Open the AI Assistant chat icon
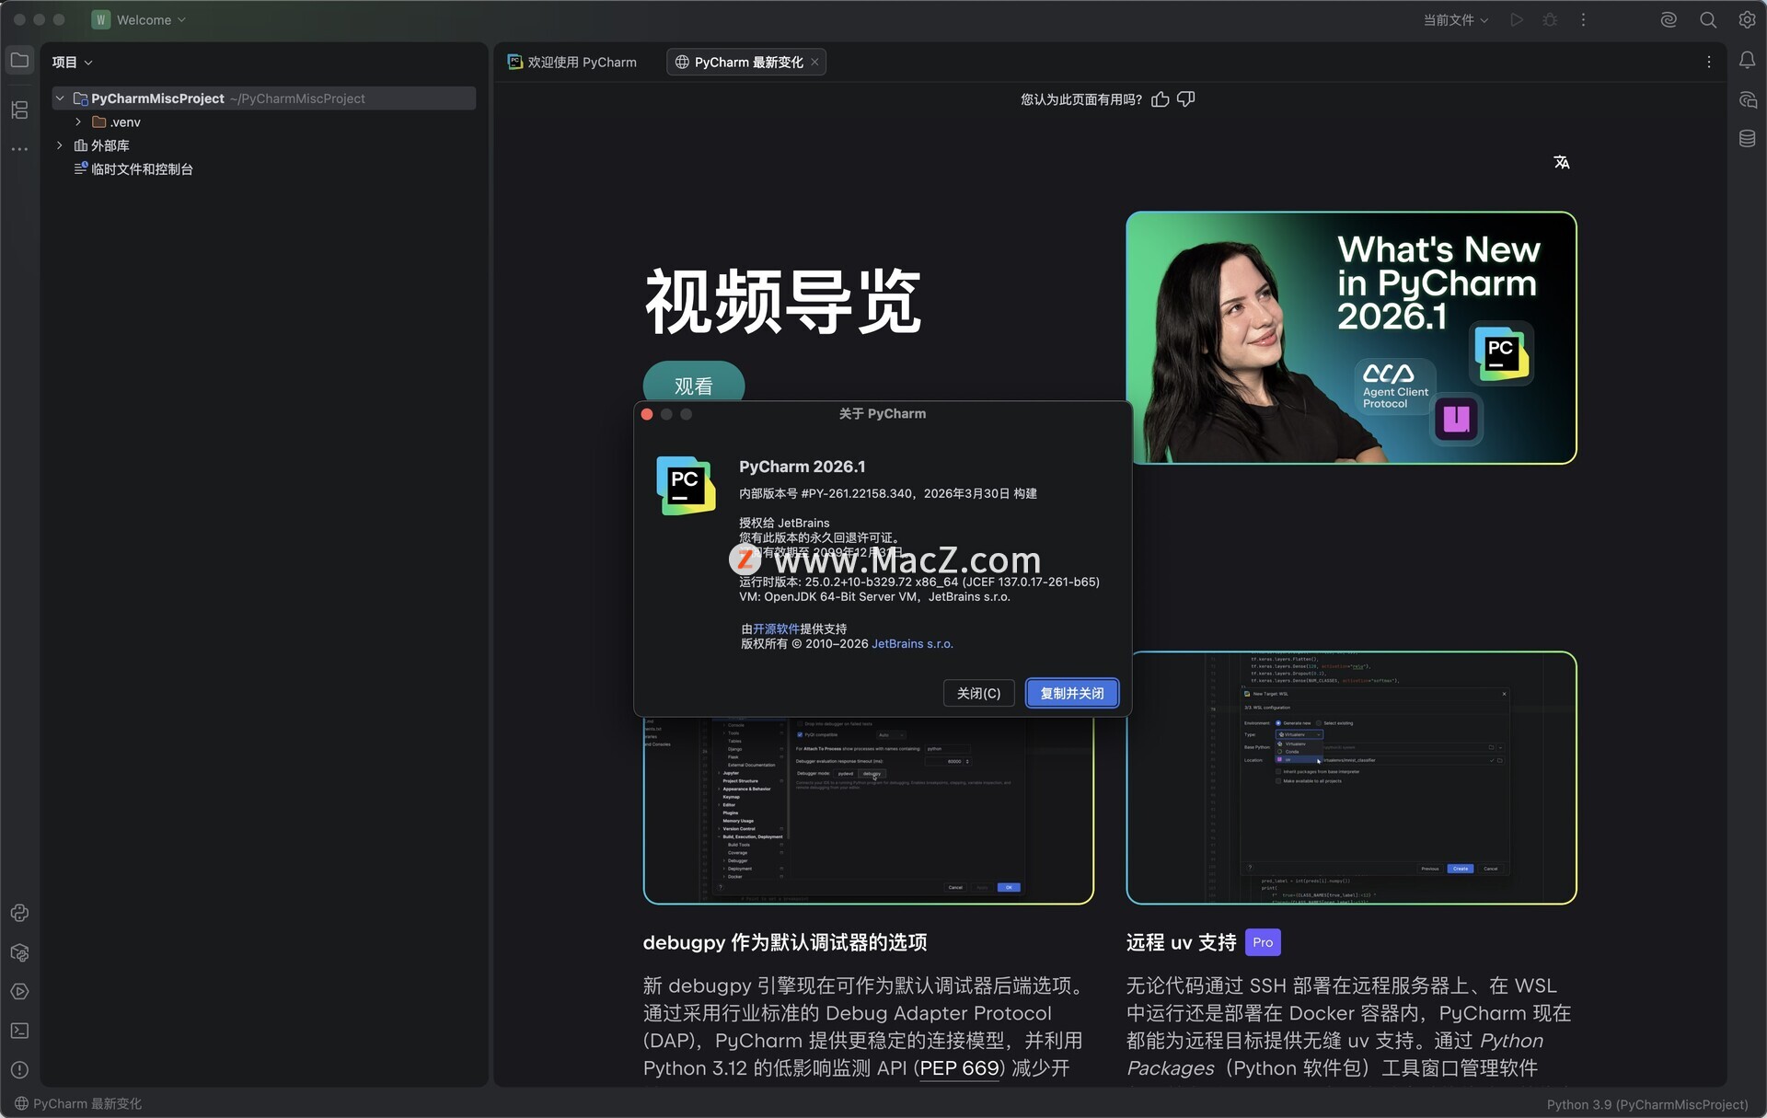The width and height of the screenshot is (1767, 1118). click(x=1747, y=99)
